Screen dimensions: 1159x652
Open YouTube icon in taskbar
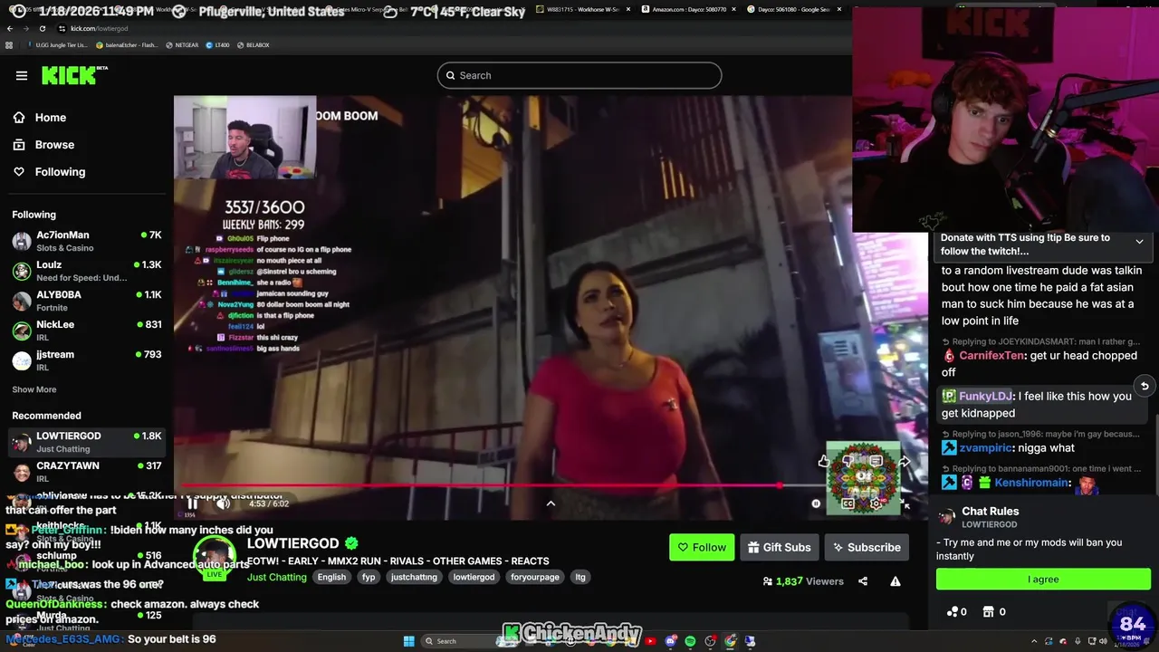(x=650, y=641)
